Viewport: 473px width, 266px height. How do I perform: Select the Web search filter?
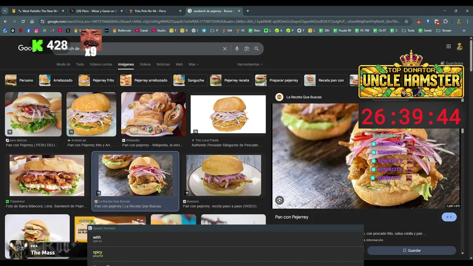179,64
